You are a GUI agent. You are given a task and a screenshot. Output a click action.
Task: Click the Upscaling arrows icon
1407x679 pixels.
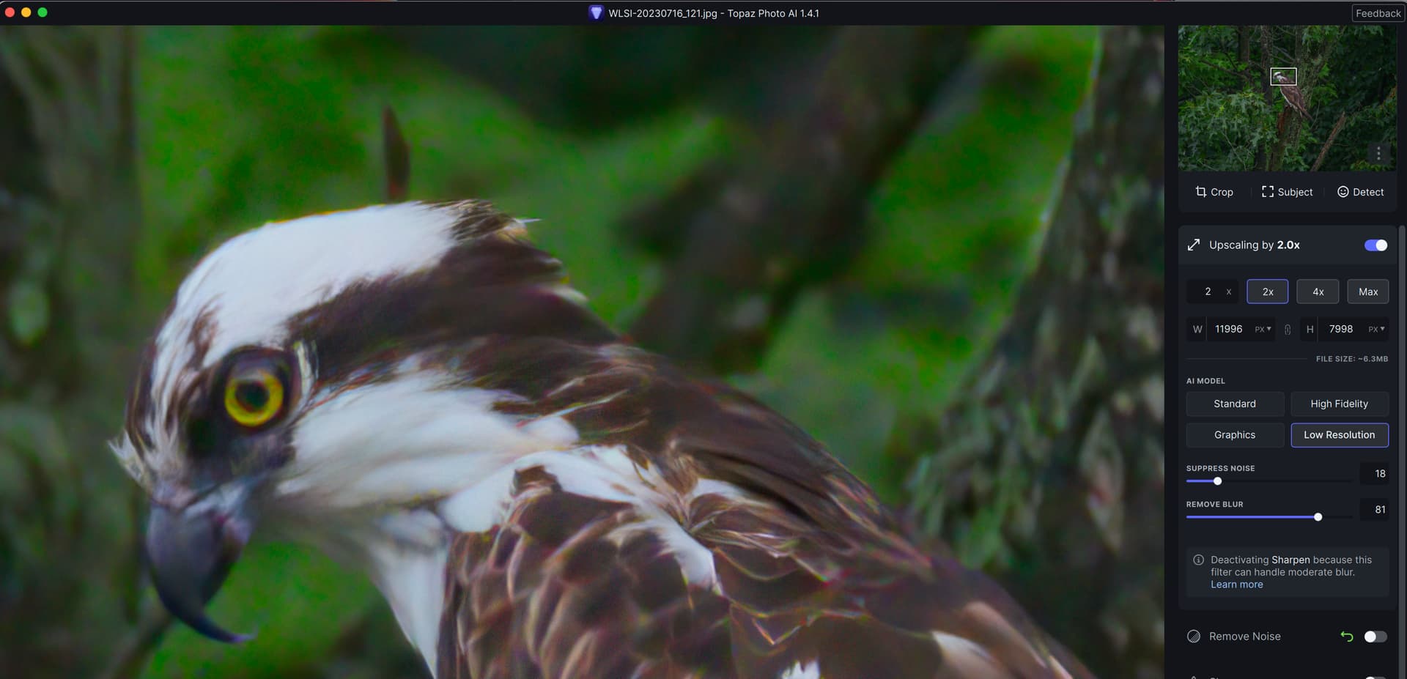pos(1194,245)
